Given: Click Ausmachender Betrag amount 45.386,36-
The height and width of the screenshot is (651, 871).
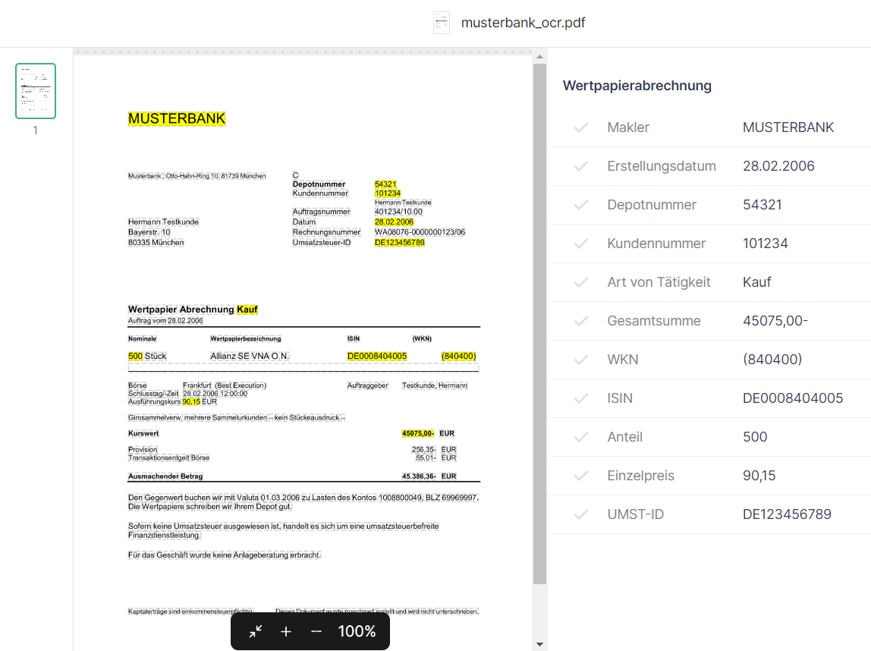Looking at the screenshot, I should click(x=419, y=476).
